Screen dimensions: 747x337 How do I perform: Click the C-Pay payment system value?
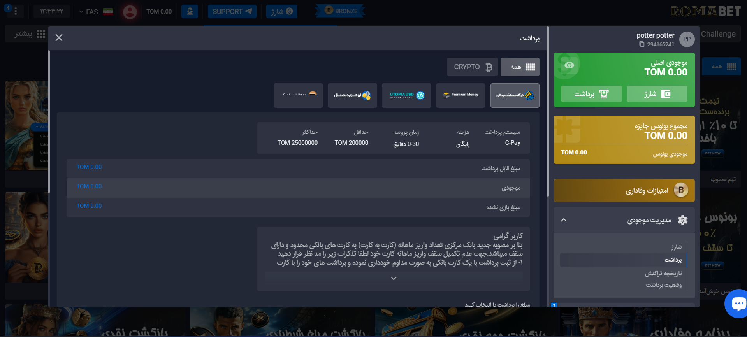(x=512, y=143)
